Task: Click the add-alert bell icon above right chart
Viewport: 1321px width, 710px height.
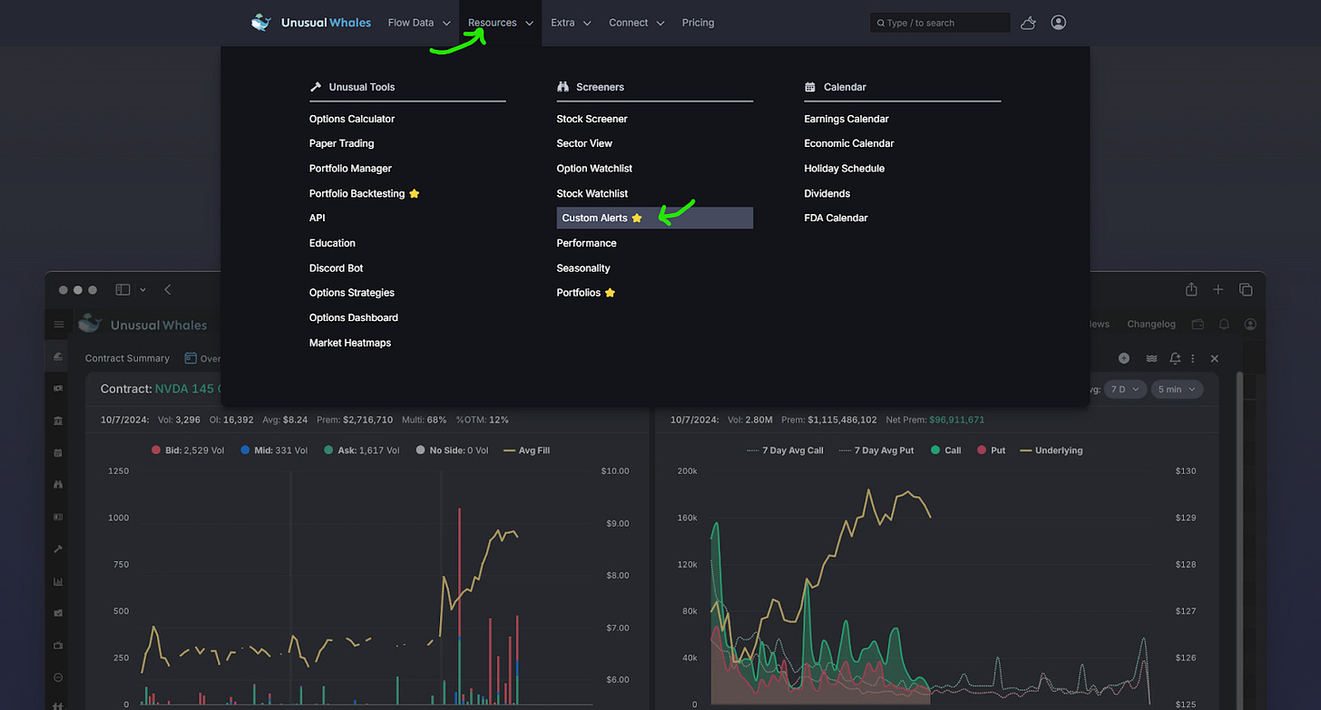Action: pyautogui.click(x=1175, y=358)
